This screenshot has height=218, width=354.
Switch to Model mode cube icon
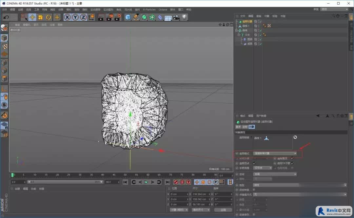tap(4, 38)
